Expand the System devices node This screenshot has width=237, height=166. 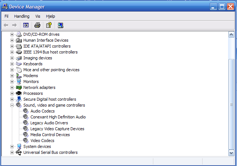pyautogui.click(x=12, y=146)
